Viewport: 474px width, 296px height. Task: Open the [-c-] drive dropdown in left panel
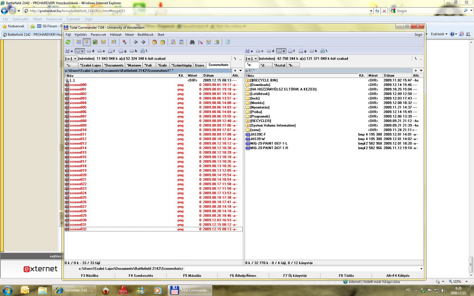coord(71,59)
